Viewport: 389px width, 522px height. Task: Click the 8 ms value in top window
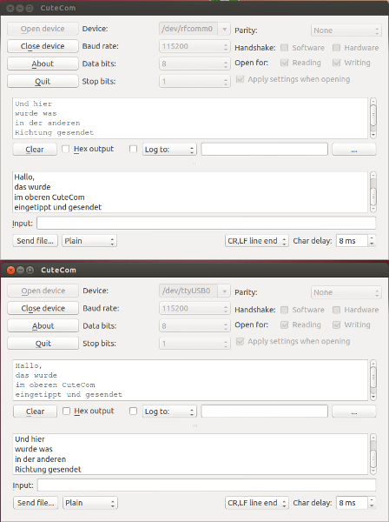tap(347, 241)
